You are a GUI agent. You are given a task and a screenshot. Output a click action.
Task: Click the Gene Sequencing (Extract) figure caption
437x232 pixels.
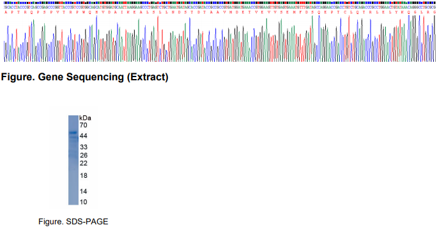[85, 77]
